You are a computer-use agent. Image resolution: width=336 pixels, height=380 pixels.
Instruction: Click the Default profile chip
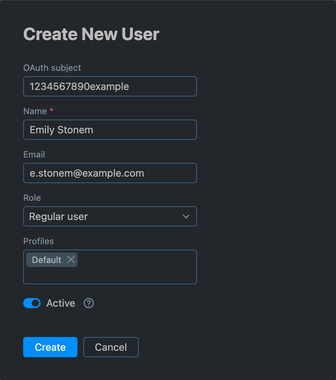(47, 259)
